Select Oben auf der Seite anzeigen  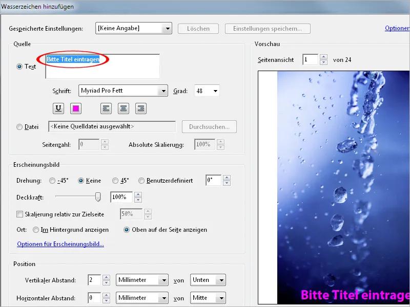(x=127, y=230)
